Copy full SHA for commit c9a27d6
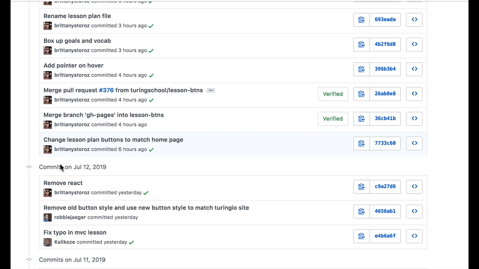 coord(361,187)
